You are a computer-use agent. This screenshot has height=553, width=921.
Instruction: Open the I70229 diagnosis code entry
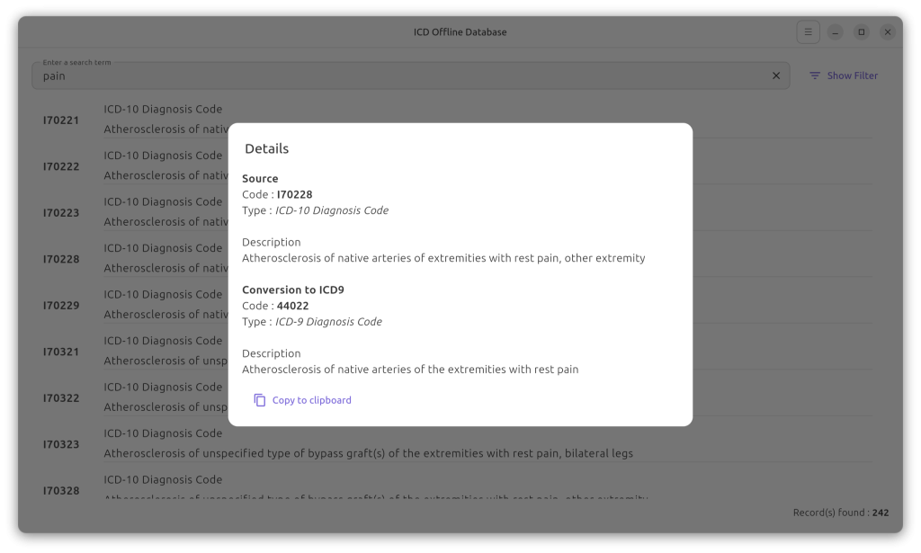click(x=61, y=306)
